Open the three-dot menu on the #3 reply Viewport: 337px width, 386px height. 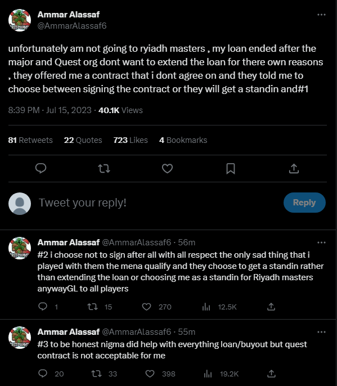tap(321, 332)
